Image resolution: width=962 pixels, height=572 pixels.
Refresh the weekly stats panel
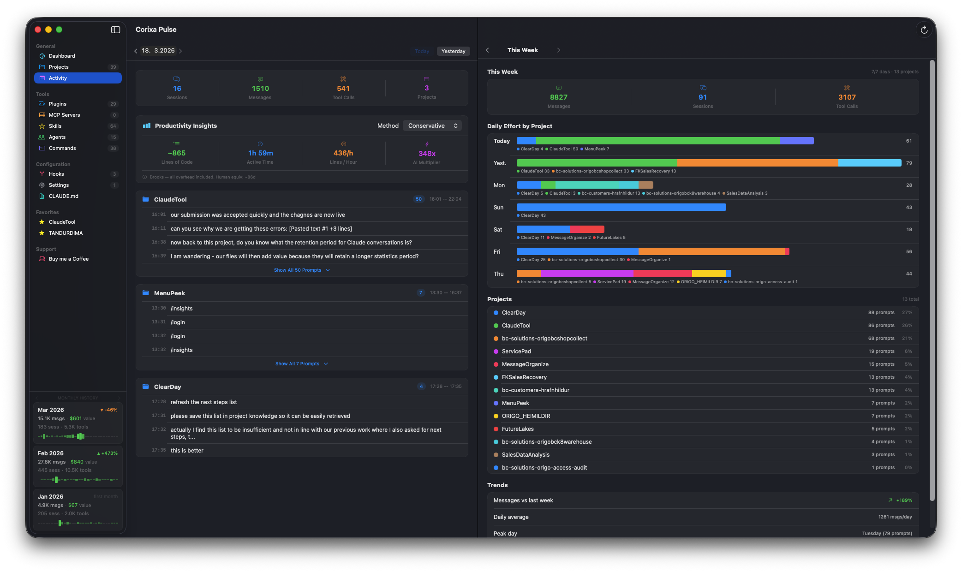tap(925, 30)
